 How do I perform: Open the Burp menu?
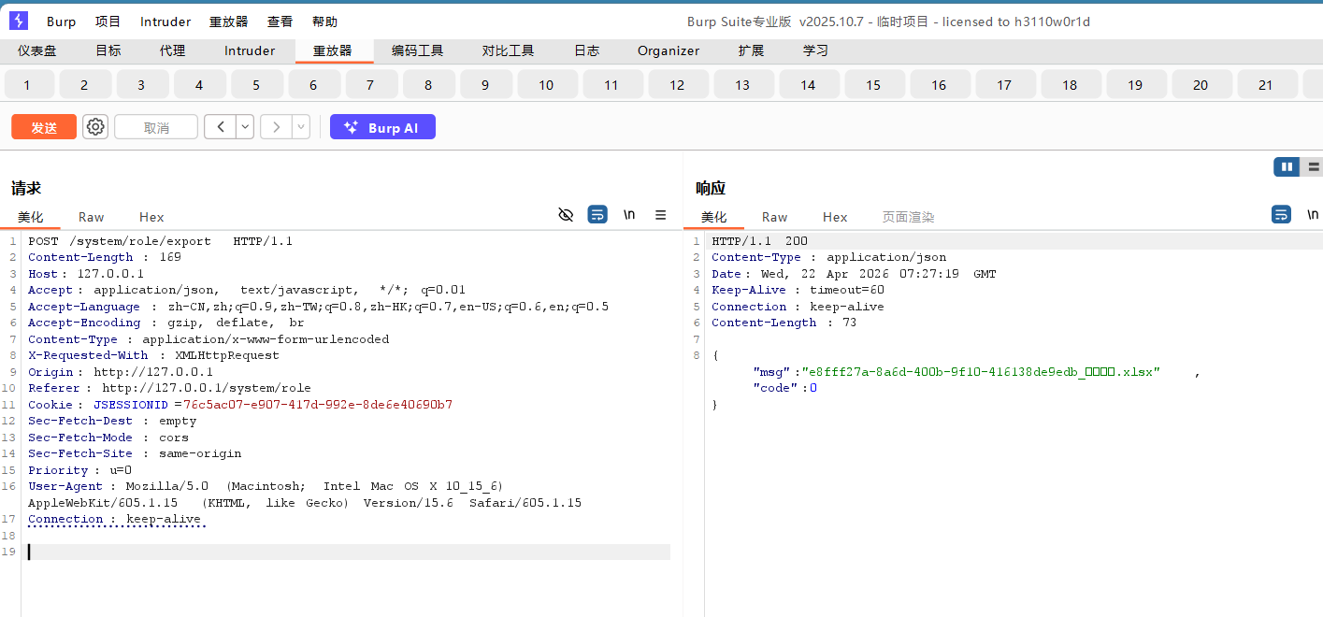[61, 22]
